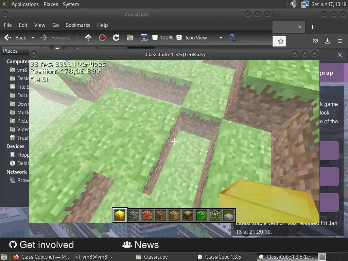
Task: Open Firefox Pocket save icon
Action: (x=315, y=41)
